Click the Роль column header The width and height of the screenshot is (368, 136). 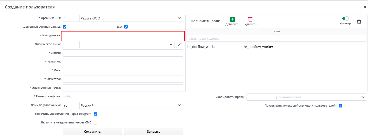276,31
